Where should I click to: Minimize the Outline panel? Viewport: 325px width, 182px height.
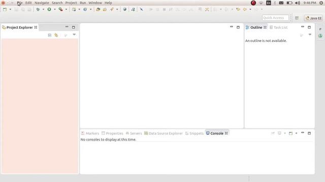[303, 27]
